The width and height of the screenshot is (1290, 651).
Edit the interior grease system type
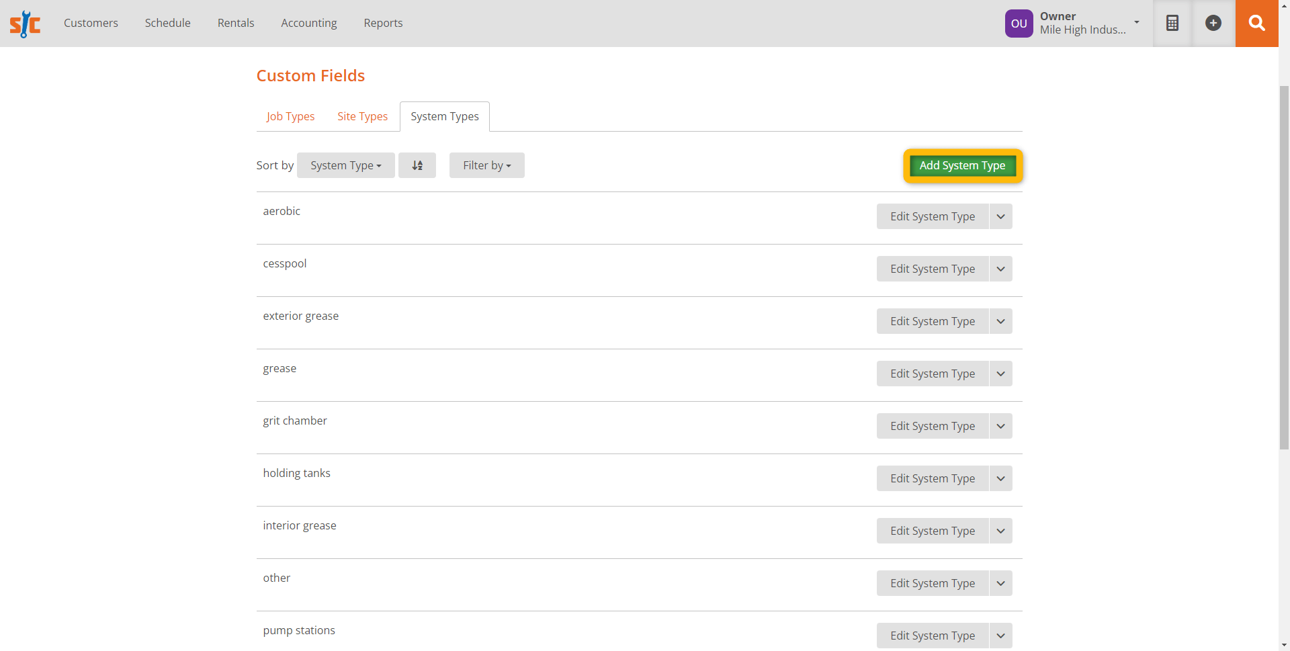click(x=933, y=531)
